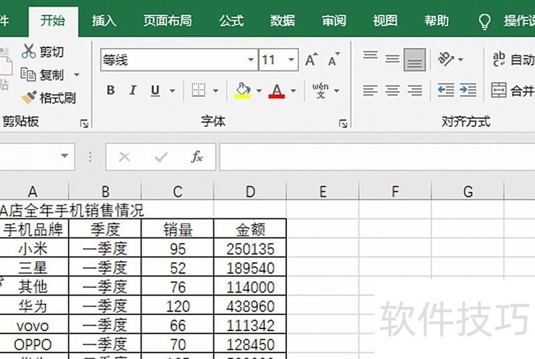Switch to 开始 (Home) tab
Viewport: 535px width, 359px height.
pyautogui.click(x=53, y=21)
